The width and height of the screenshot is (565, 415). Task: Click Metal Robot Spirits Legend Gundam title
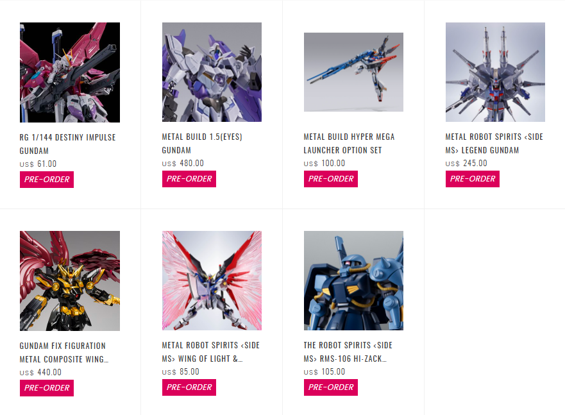click(494, 144)
